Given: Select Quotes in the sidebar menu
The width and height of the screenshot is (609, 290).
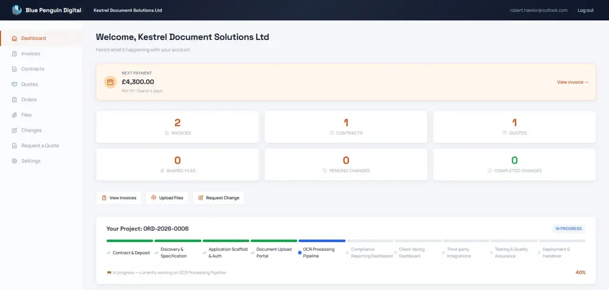Looking at the screenshot, I should (x=41, y=84).
